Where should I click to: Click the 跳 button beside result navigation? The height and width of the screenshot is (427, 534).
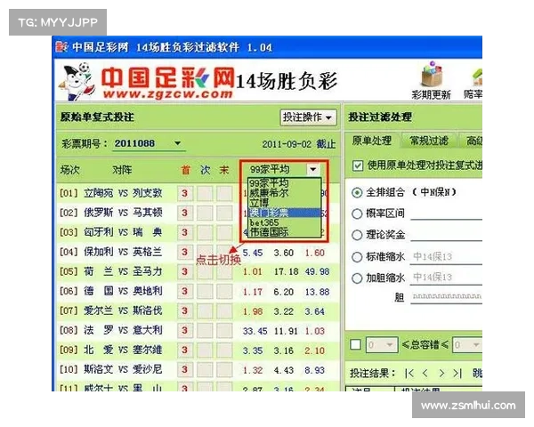[477, 374]
